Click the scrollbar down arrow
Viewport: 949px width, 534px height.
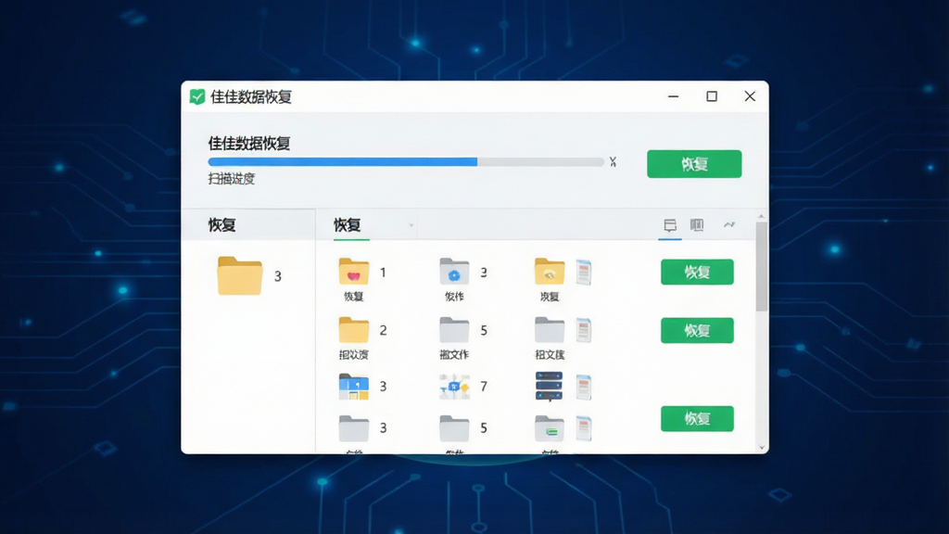pyautogui.click(x=762, y=448)
